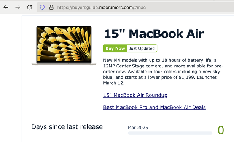Click the New M4 models description paragraph
Viewport: 234px width, 142px height.
tap(163, 72)
